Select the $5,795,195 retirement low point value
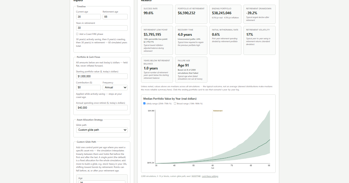This screenshot has height=183, width=349. [153, 35]
